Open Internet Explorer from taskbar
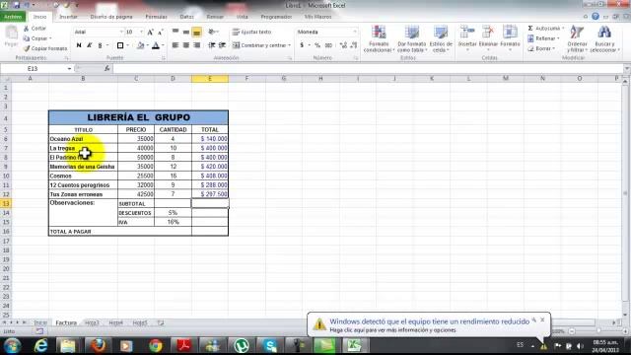Image resolution: width=631 pixels, height=355 pixels. click(x=40, y=346)
